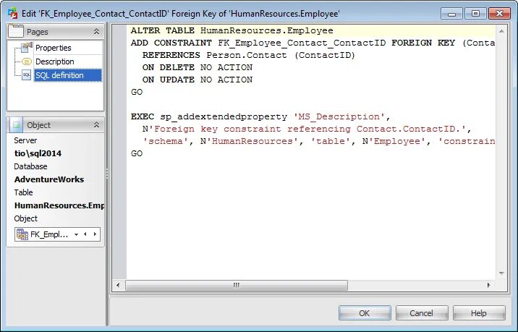The image size is (518, 332).
Task: Place cursor on ALTER TABLE line
Action: (x=232, y=30)
